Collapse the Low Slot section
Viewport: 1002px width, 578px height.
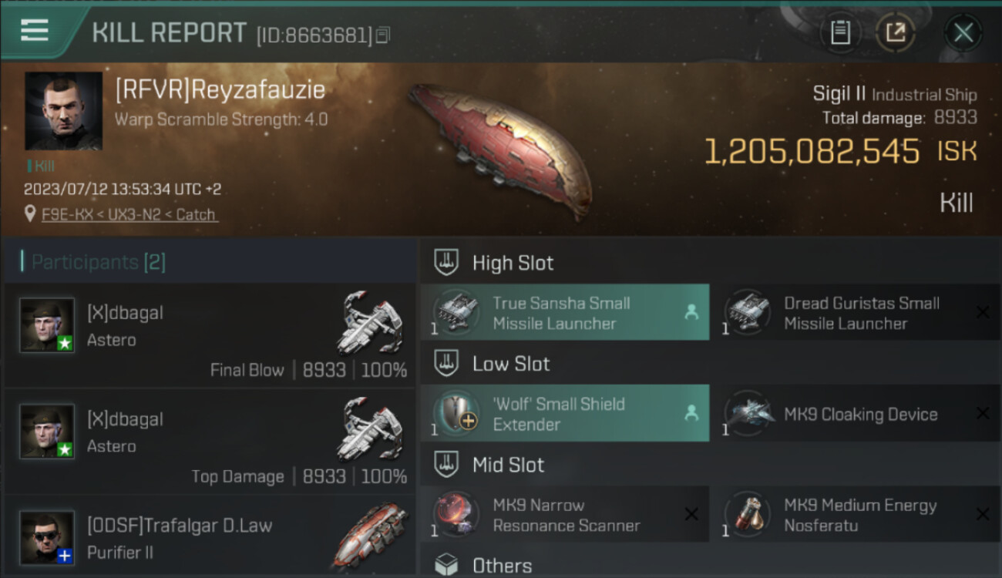click(x=493, y=363)
